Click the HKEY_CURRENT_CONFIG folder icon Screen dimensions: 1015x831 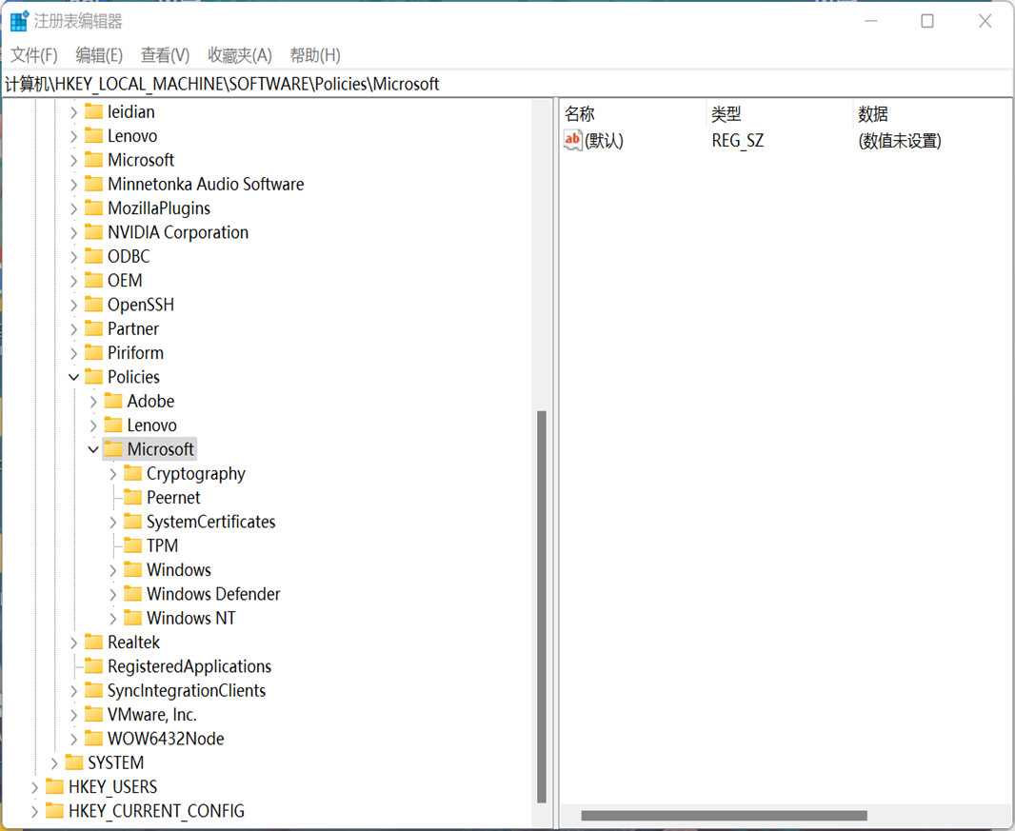point(54,811)
